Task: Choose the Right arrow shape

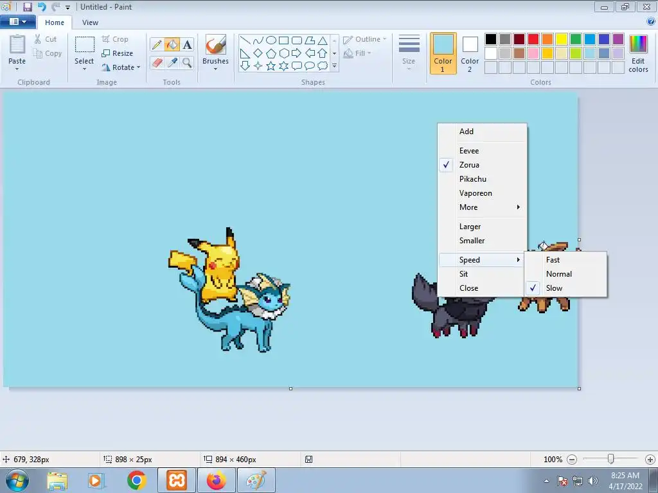Action: click(x=297, y=53)
